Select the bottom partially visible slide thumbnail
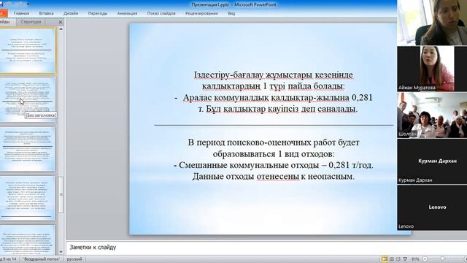This screenshot has height=263, width=467. pos(28,240)
